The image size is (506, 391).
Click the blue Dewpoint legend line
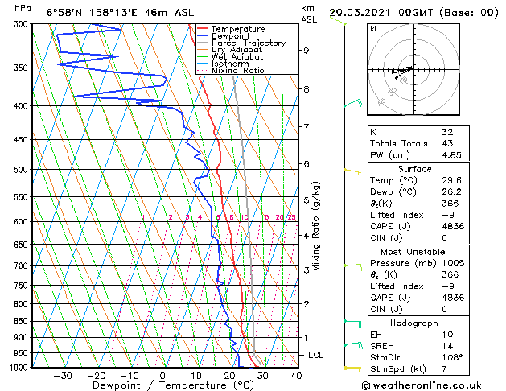pos(202,35)
